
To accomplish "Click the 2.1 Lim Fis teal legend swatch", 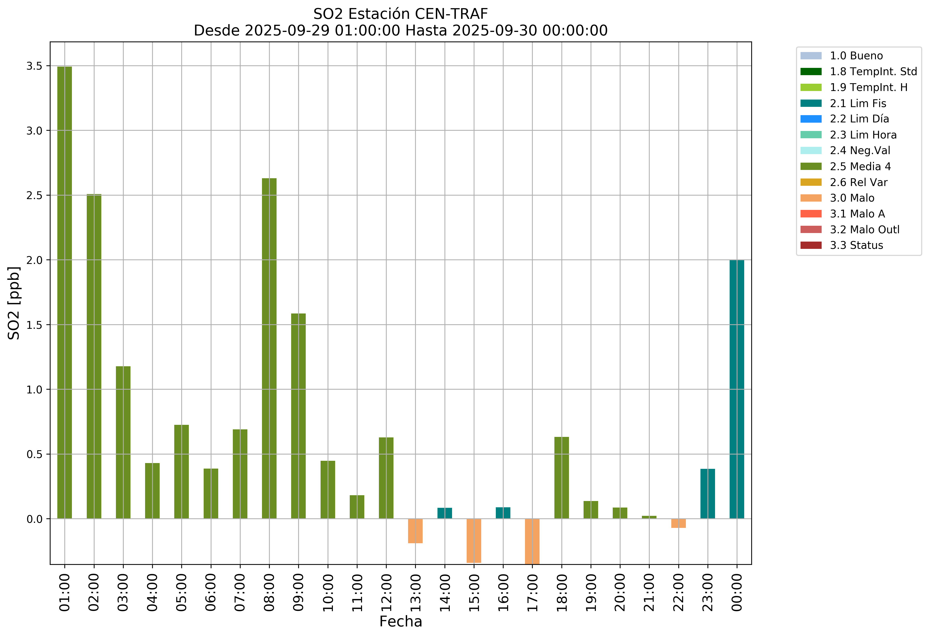I will click(811, 104).
